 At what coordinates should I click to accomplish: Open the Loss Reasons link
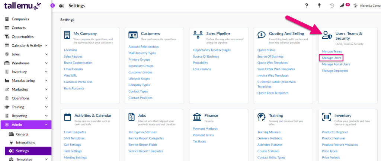[202, 69]
